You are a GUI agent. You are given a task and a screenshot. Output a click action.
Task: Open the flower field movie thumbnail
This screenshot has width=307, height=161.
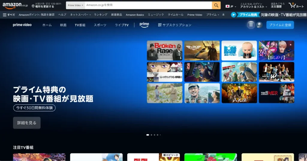(x=165, y=93)
